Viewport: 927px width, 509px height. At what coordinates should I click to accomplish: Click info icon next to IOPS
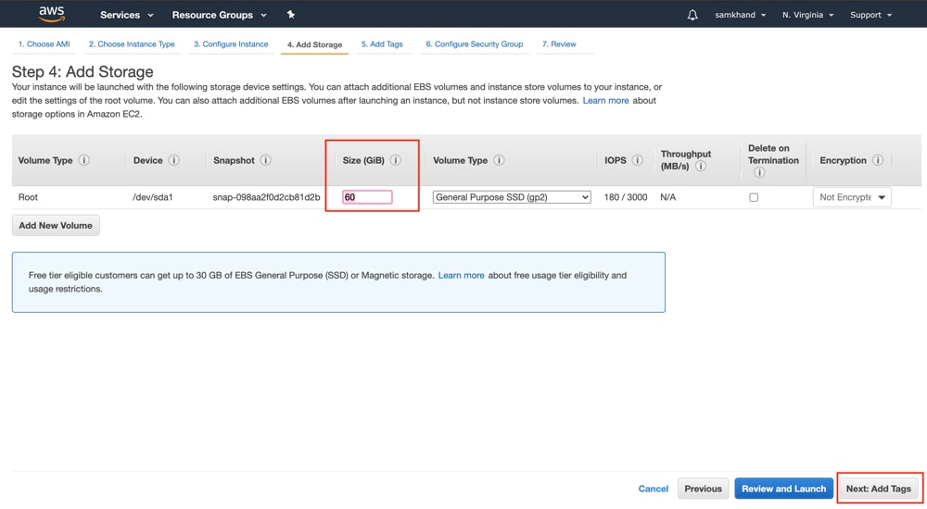point(637,160)
